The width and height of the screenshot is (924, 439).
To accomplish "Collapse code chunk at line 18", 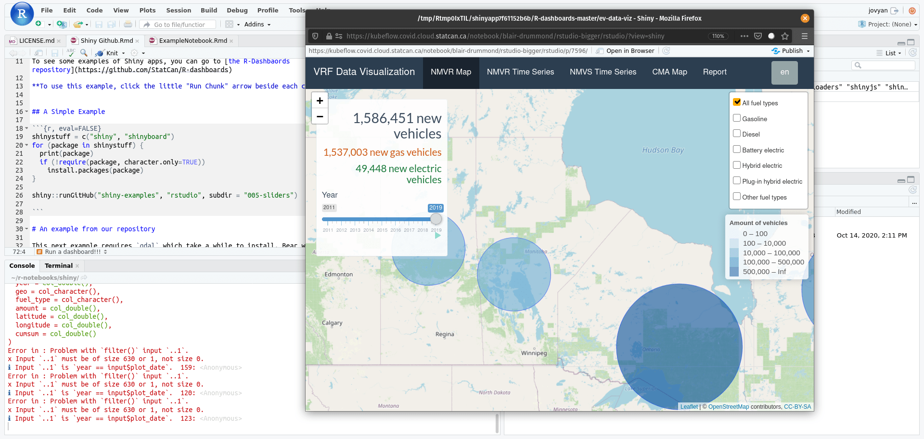I will (26, 129).
